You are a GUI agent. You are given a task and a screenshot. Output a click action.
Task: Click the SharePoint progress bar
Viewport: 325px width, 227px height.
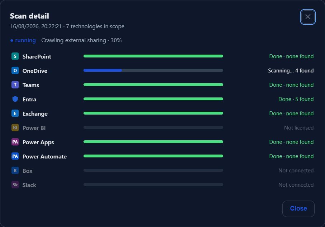pyautogui.click(x=153, y=56)
